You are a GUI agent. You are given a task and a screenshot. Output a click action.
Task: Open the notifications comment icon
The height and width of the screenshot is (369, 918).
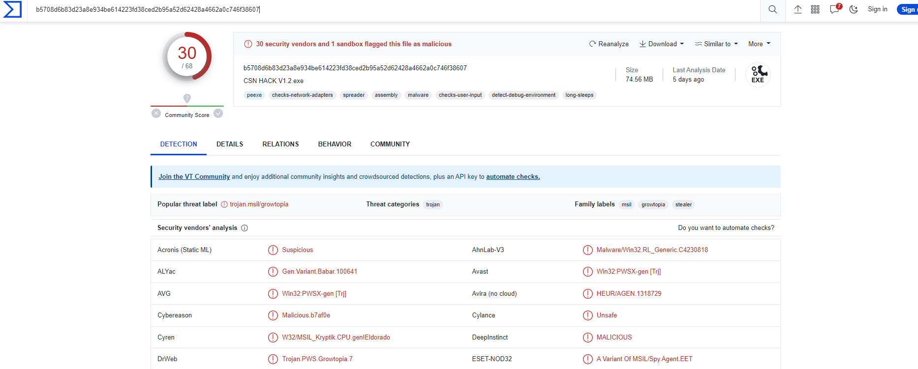[834, 9]
